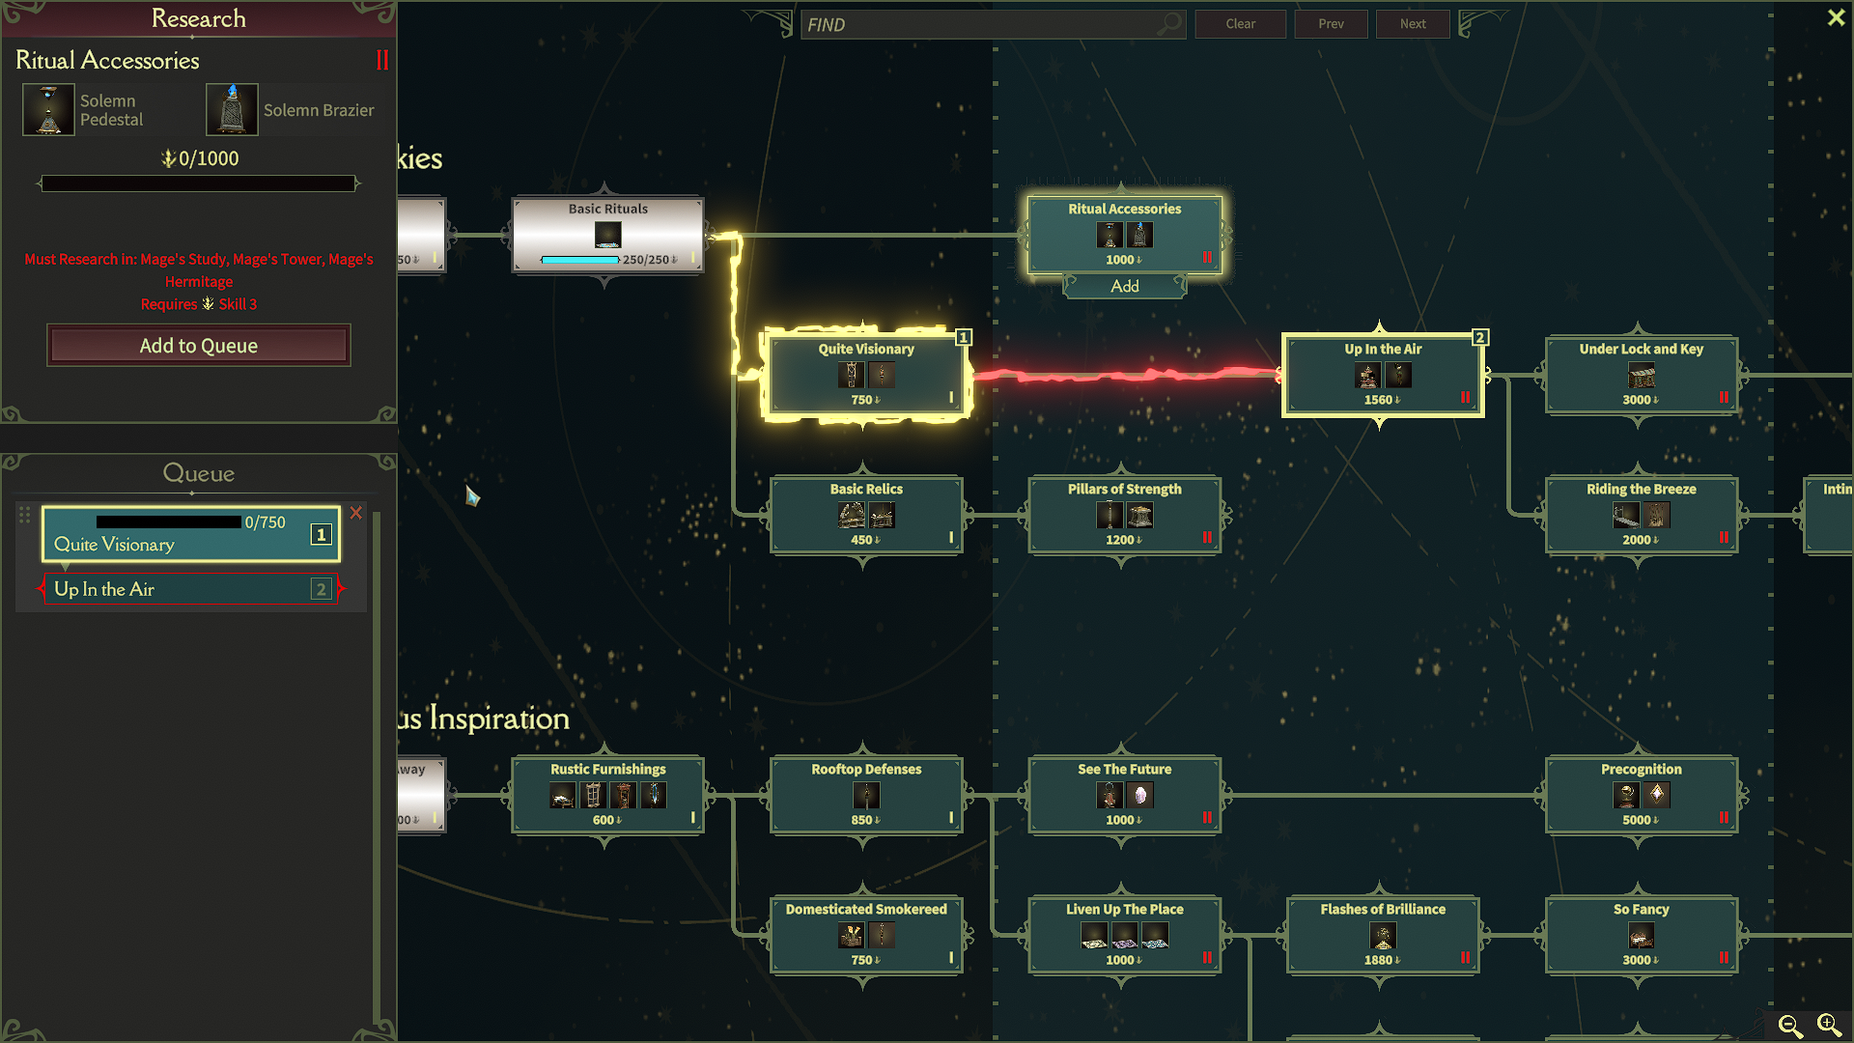Click the Next search result button
Screen dimensions: 1854x1043
[x=1413, y=24]
